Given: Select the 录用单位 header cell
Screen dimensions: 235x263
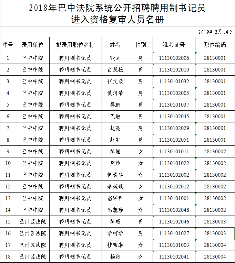Looking at the screenshot, I should pos(33,45).
